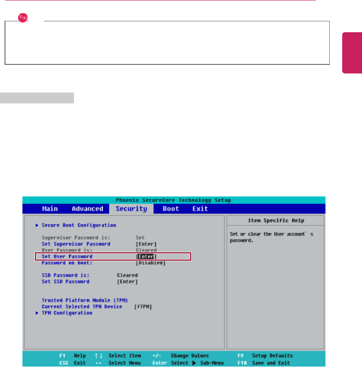The image size is (362, 376).
Task: Switch to the Advanced tab
Action: pos(88,209)
